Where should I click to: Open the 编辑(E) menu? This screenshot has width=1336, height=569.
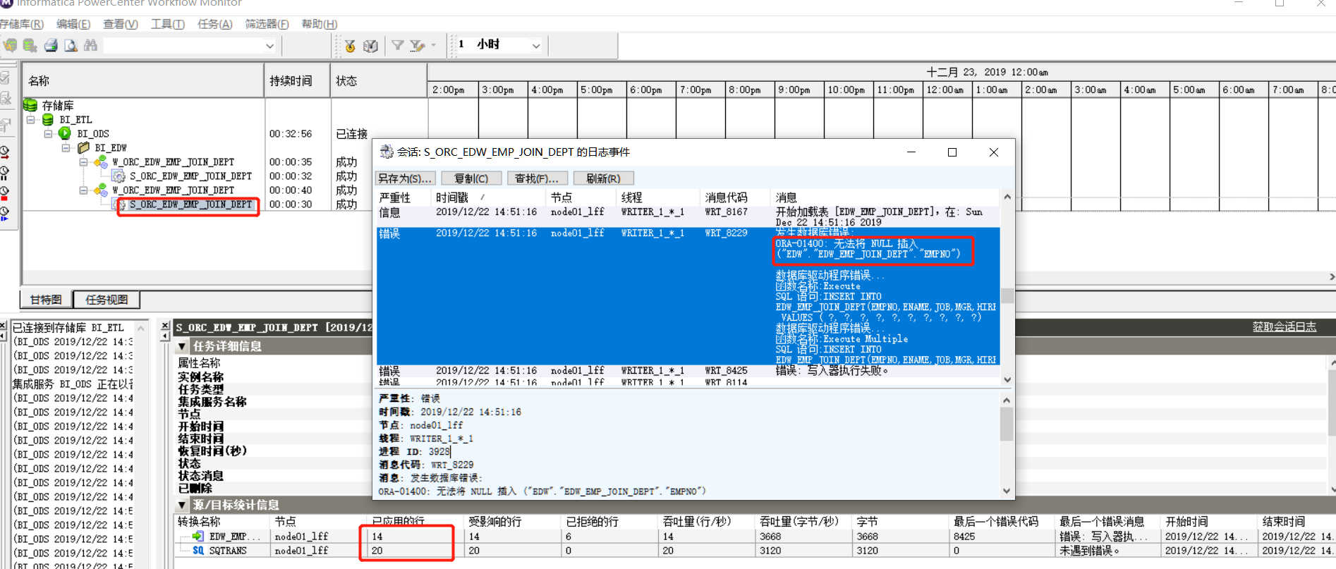tap(73, 24)
